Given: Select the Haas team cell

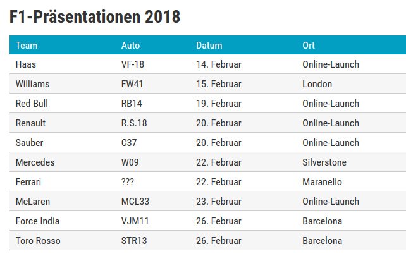Looking at the screenshot, I should (26, 64).
